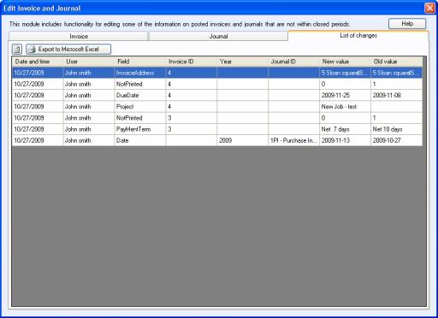Click old value 2009-10-27
The height and width of the screenshot is (318, 438).
click(x=397, y=140)
